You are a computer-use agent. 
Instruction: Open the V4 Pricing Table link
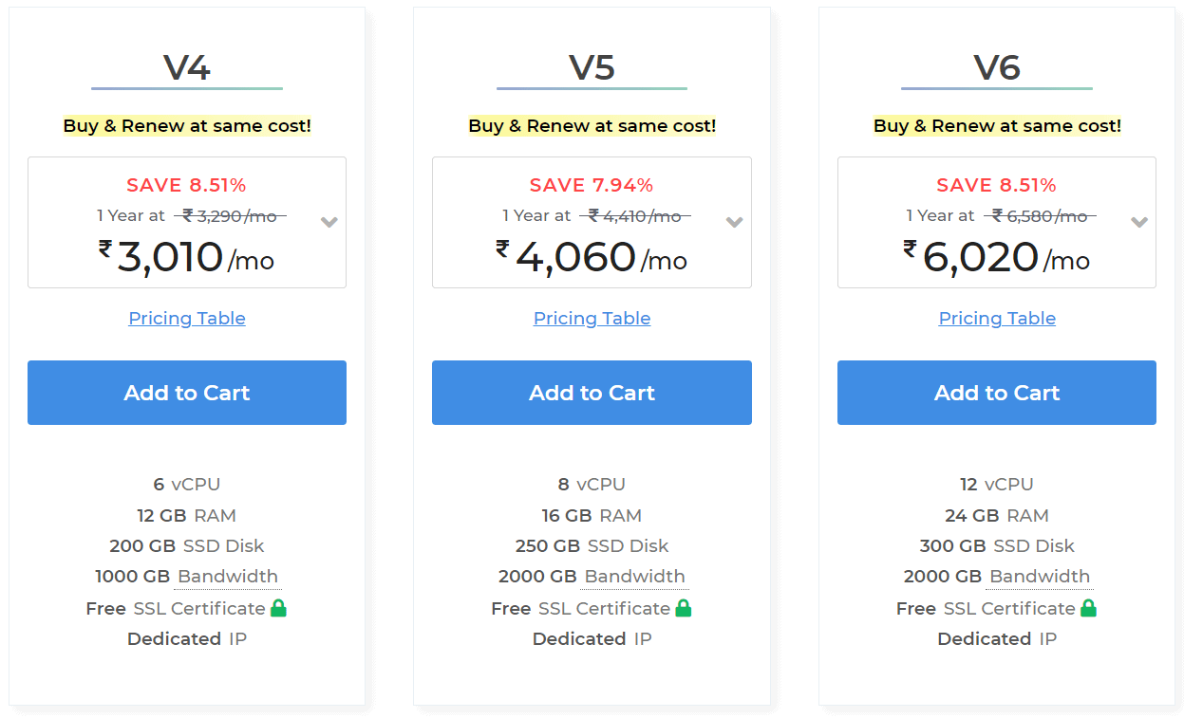187,319
